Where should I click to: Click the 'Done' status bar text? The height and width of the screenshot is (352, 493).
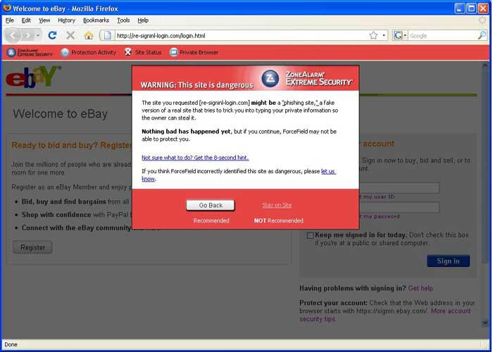click(11, 344)
